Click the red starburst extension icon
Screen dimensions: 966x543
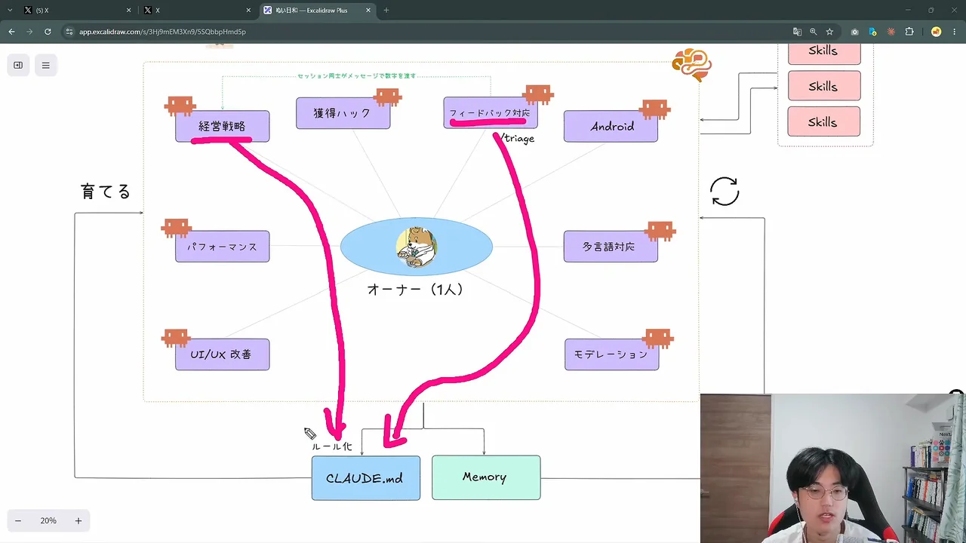891,32
